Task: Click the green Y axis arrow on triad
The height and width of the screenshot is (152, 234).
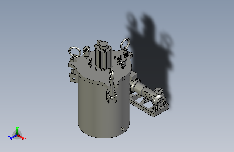Action: click(17, 130)
